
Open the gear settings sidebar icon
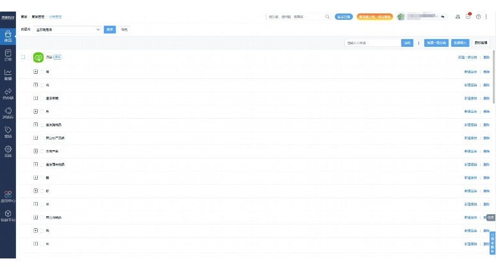[8, 151]
